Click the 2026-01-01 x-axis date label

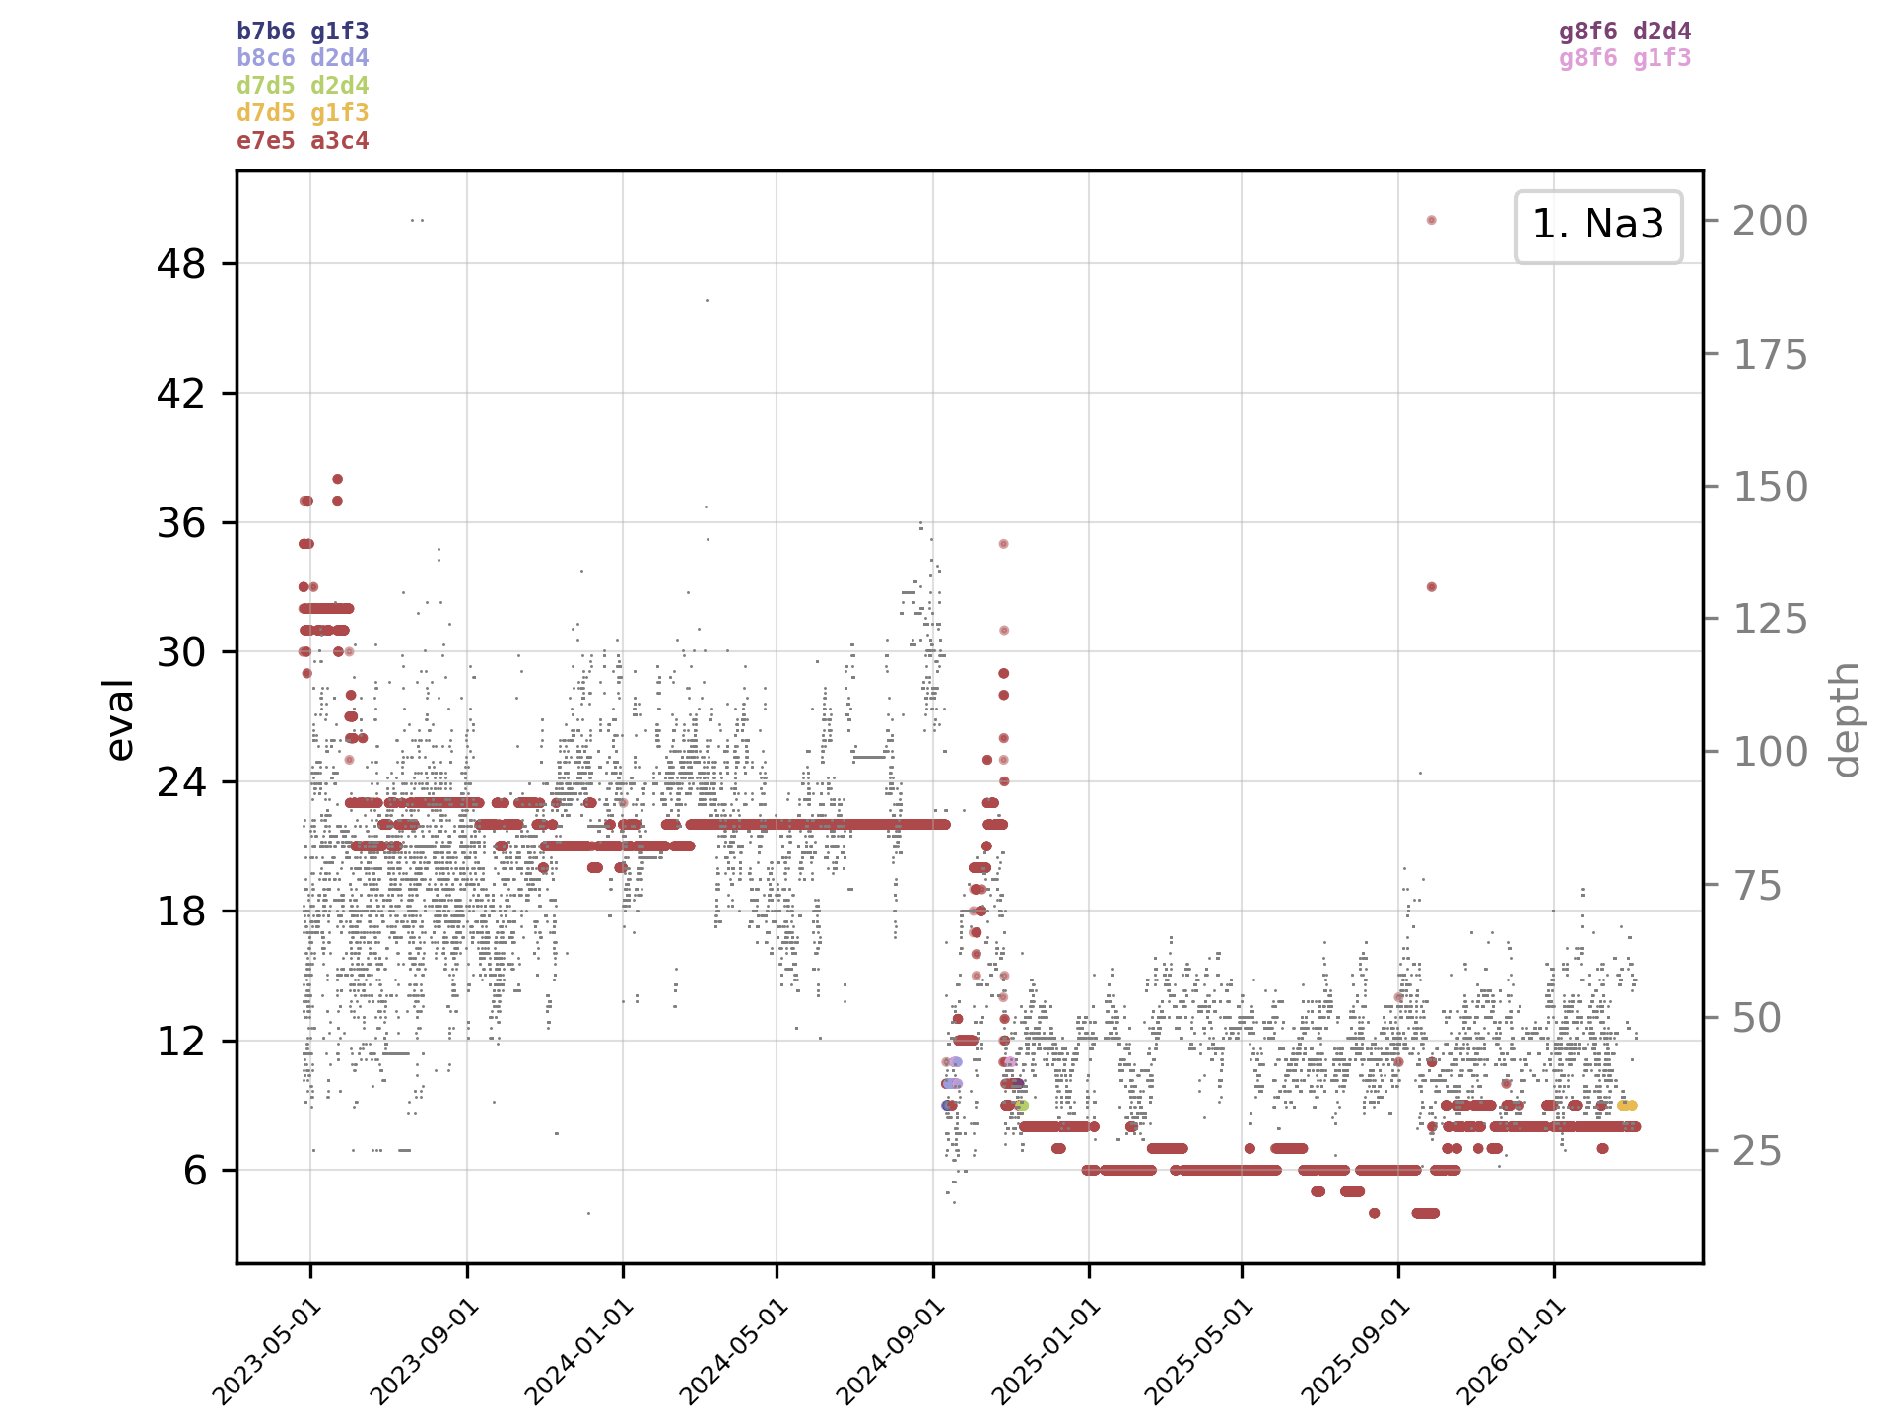point(1510,1352)
